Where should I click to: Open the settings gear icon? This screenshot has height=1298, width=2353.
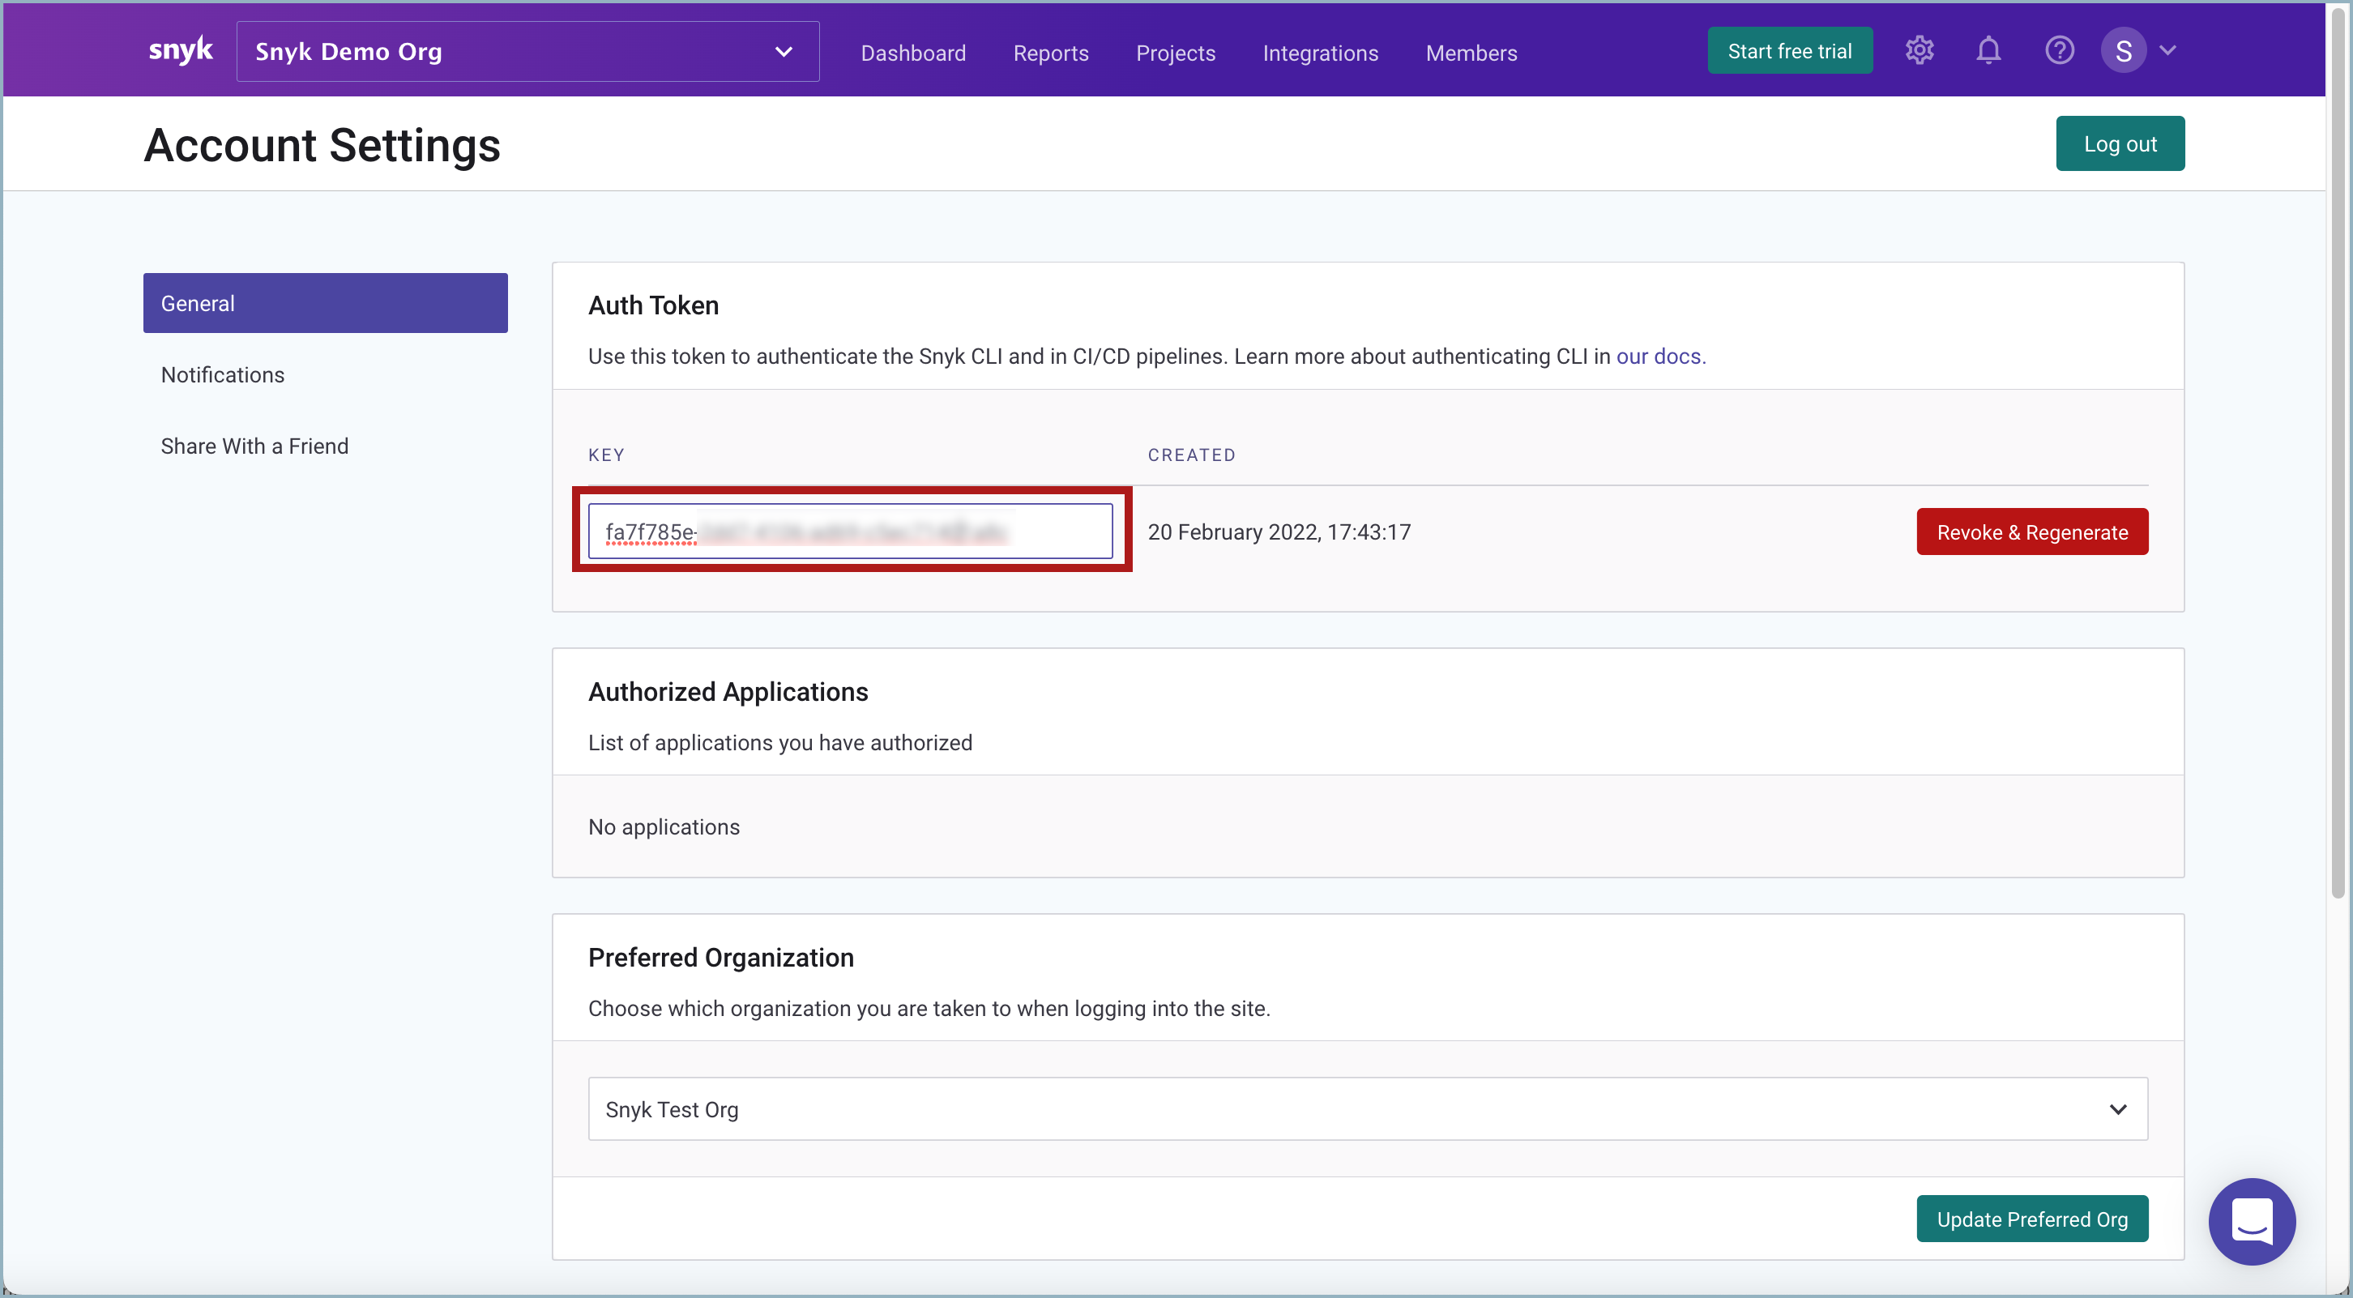pos(1920,50)
